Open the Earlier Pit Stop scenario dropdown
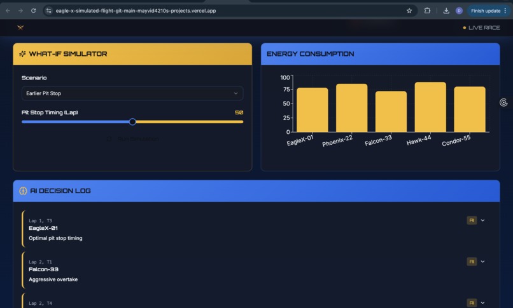Screen dimensions: 513x308 coord(132,93)
